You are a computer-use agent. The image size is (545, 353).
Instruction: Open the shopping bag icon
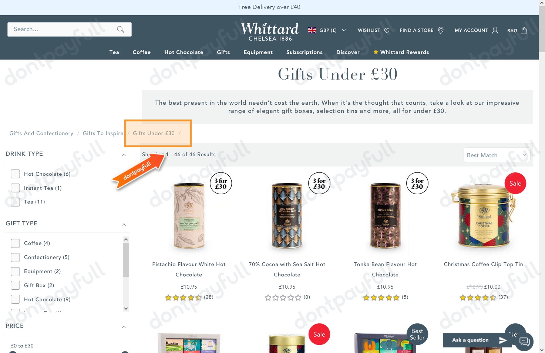point(524,30)
